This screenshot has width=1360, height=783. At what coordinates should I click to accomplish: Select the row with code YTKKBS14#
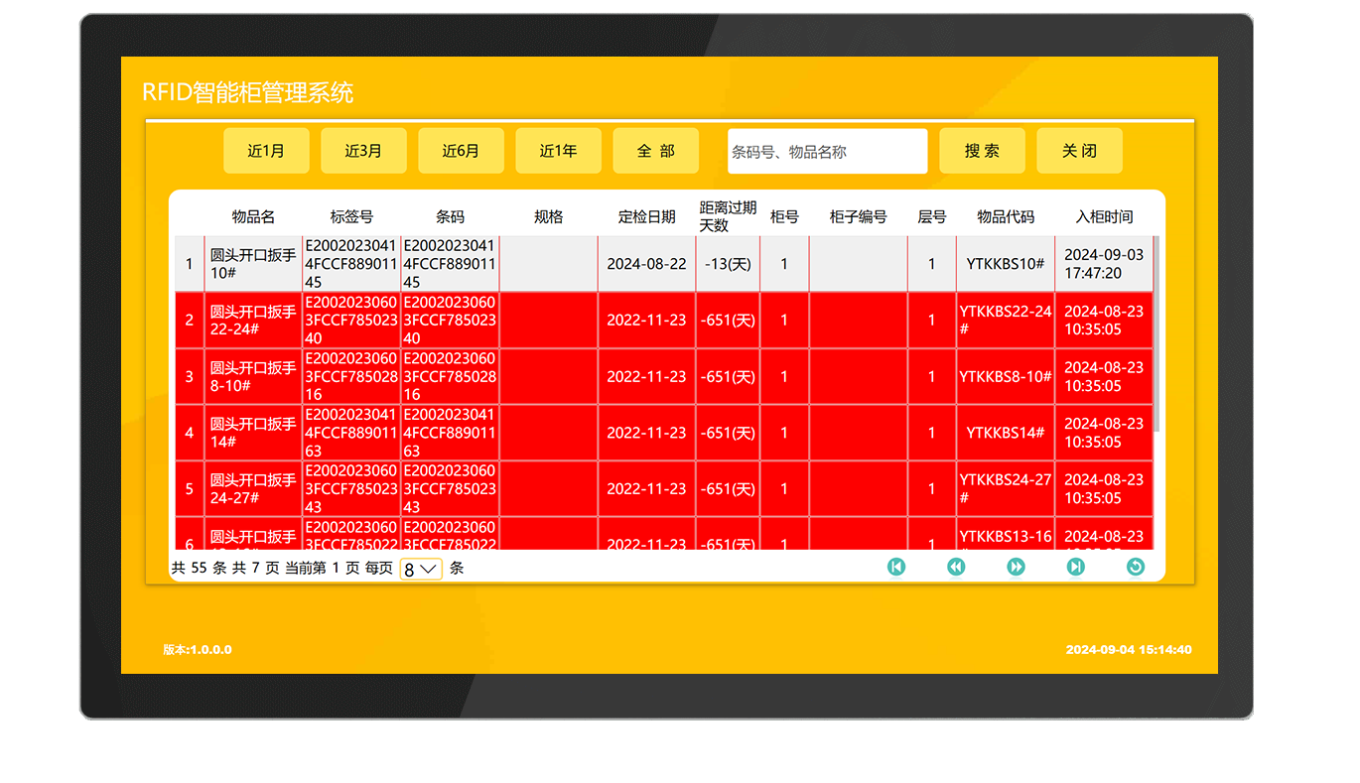point(1005,433)
